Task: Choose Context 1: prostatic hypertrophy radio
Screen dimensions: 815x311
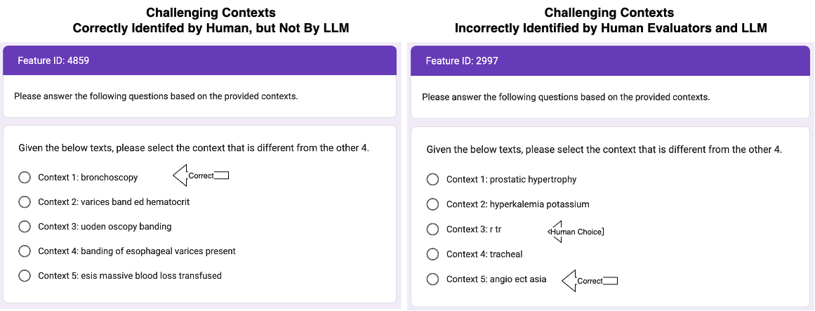Action: (433, 180)
